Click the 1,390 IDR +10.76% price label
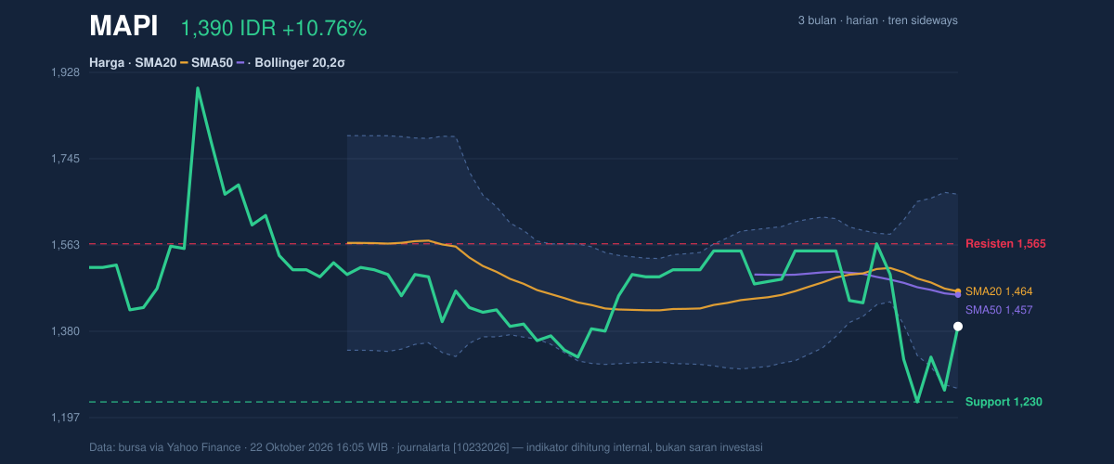 274,29
